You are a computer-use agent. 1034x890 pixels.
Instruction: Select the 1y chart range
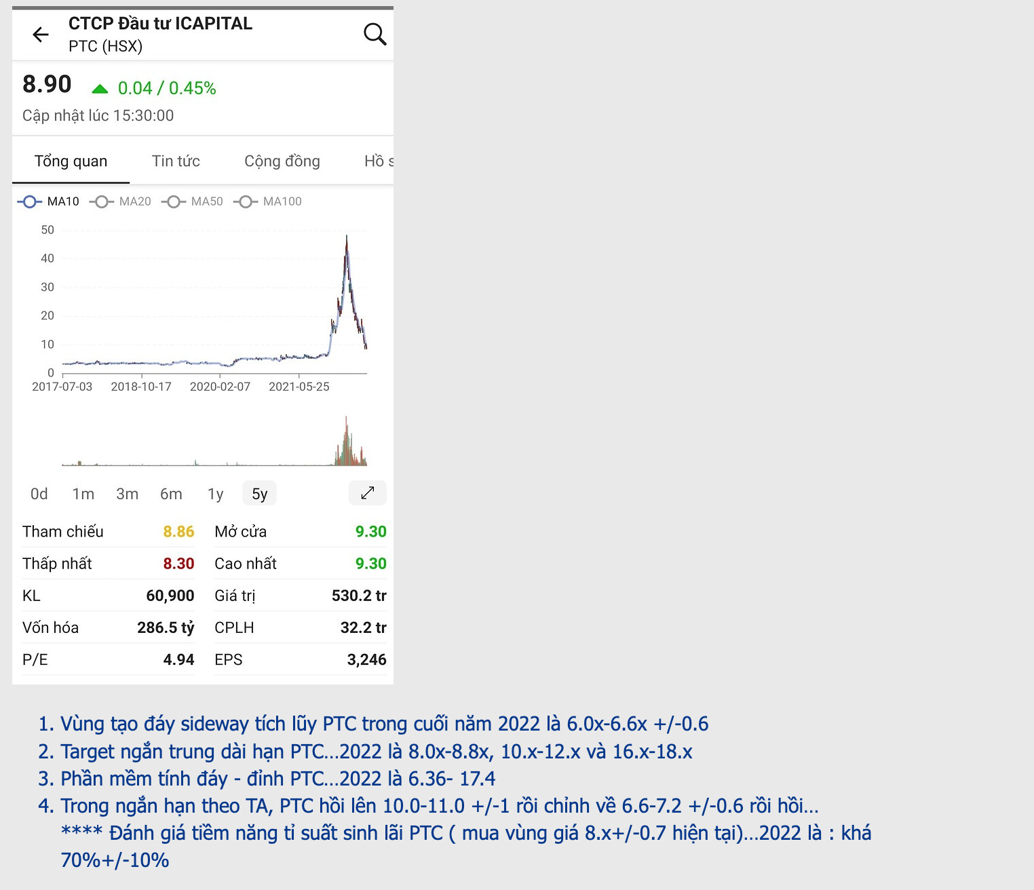[x=216, y=494]
